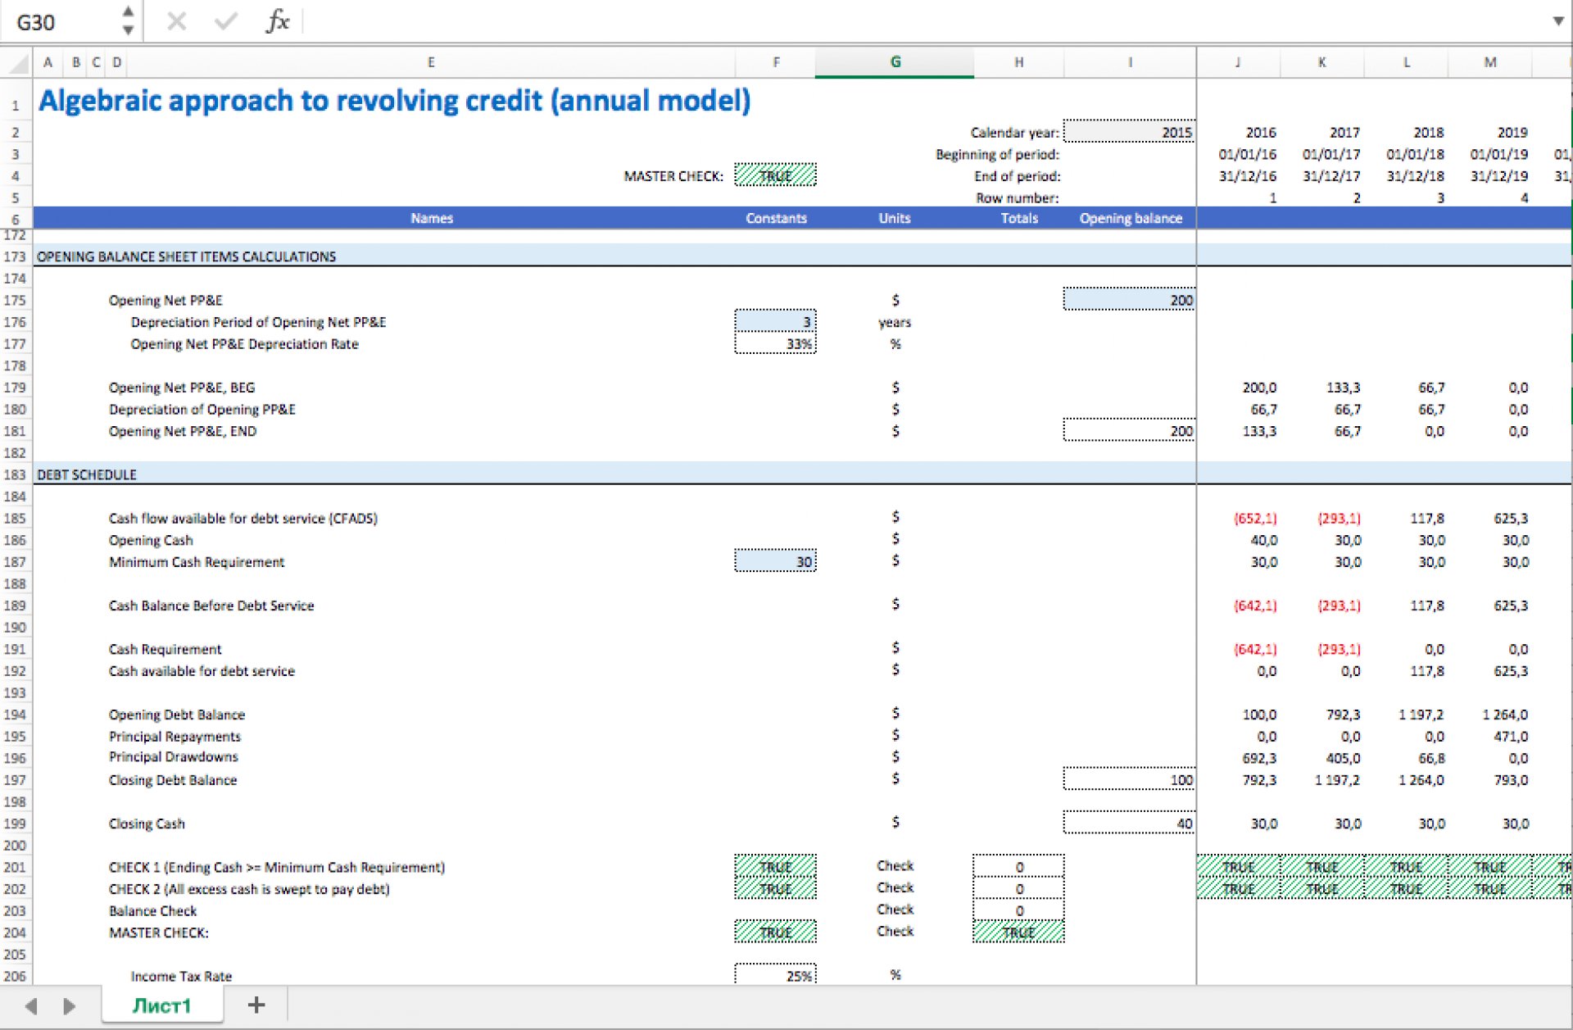Select the 2017 year header cell
The image size is (1573, 1030).
tap(1321, 132)
